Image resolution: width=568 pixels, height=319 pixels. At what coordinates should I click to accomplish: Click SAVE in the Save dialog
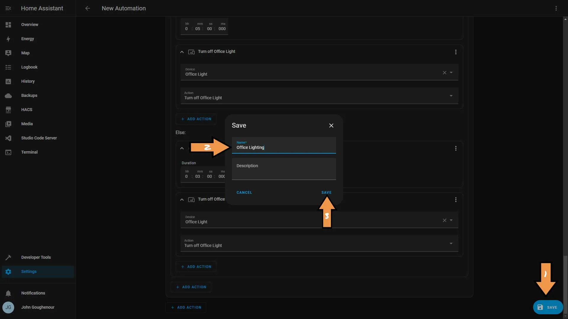click(x=327, y=193)
